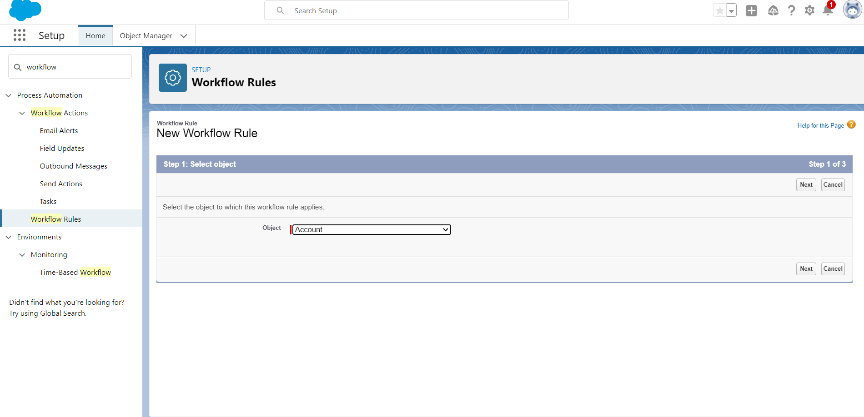Screen dimensions: 864x417
Task: Switch to the Home tab
Action: click(x=95, y=36)
